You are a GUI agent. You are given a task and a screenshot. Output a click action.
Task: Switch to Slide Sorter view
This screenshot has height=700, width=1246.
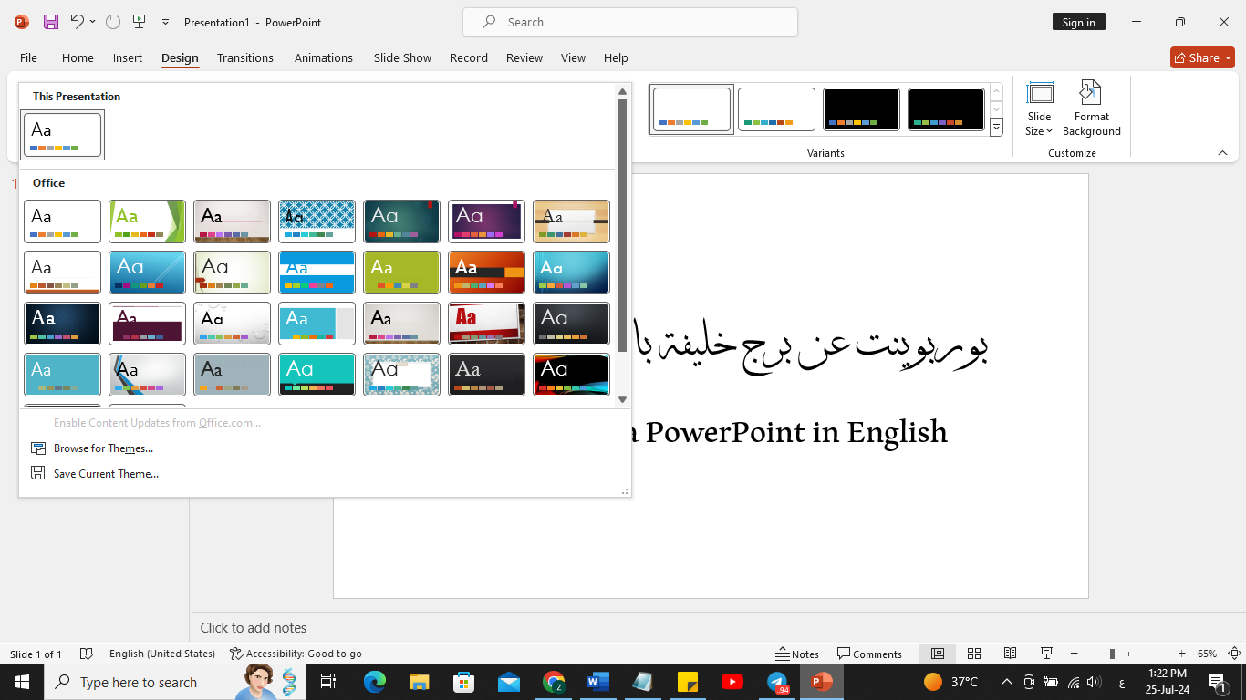point(973,654)
